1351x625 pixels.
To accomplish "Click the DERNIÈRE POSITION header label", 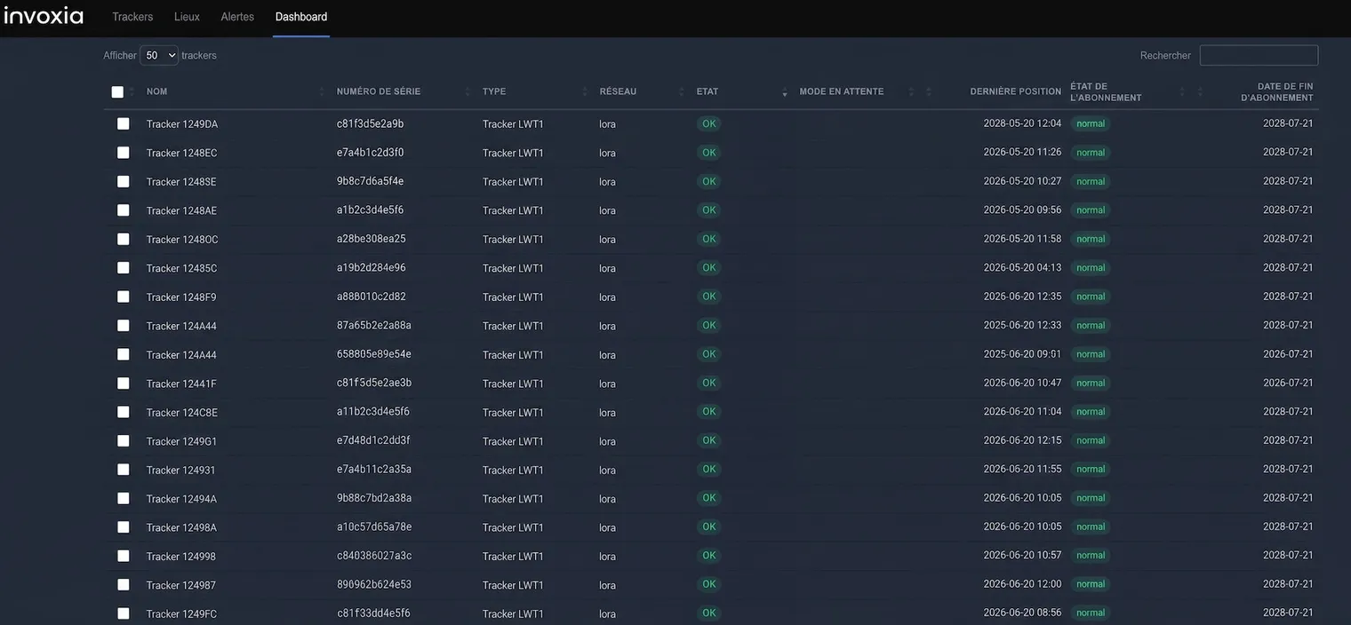I will [x=1016, y=91].
